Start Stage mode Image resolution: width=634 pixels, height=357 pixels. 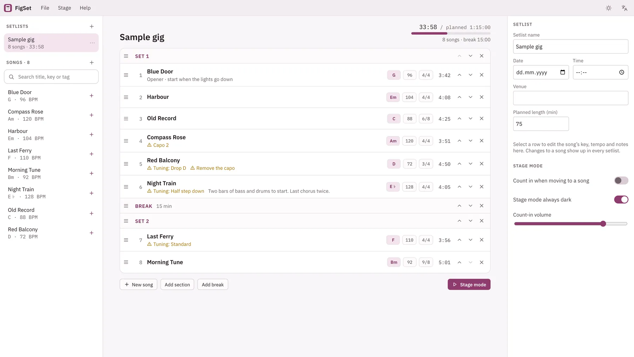469,284
